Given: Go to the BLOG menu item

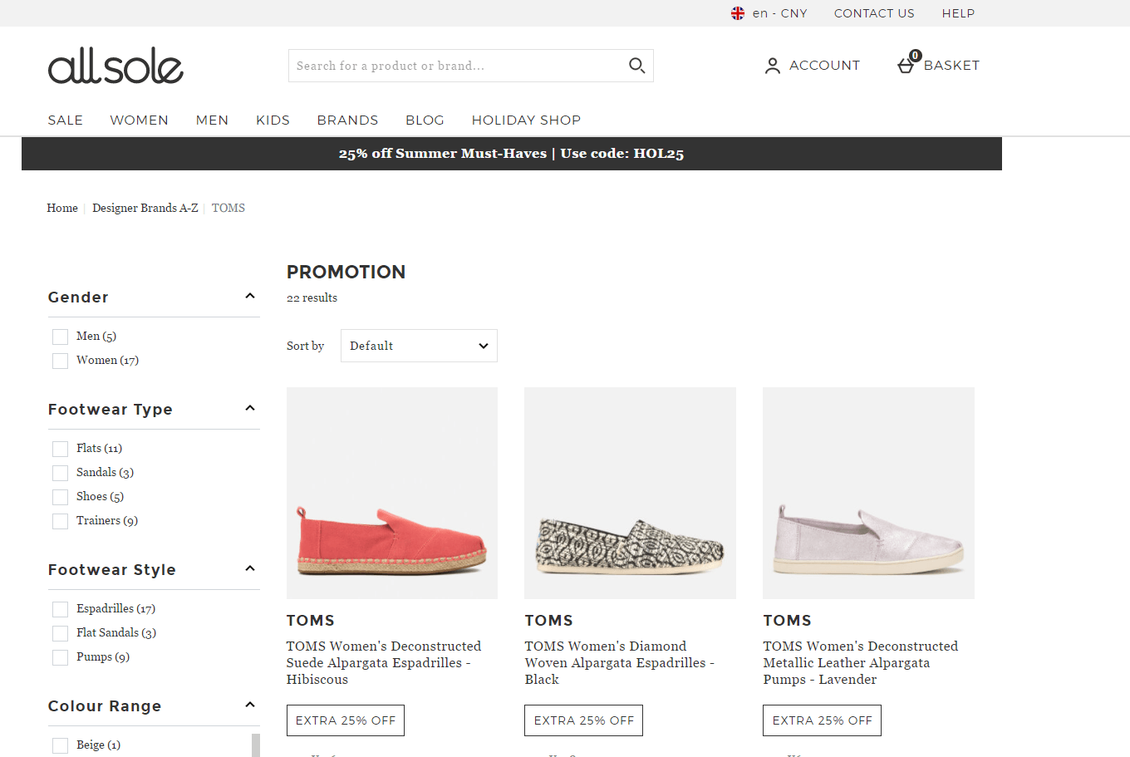Looking at the screenshot, I should tap(425, 120).
